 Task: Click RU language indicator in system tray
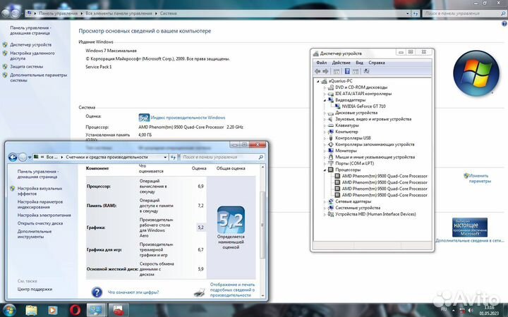click(x=444, y=309)
